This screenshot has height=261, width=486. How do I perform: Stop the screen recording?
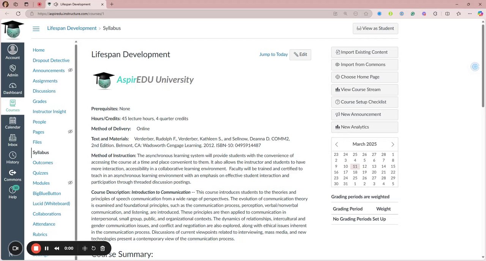tap(36, 248)
